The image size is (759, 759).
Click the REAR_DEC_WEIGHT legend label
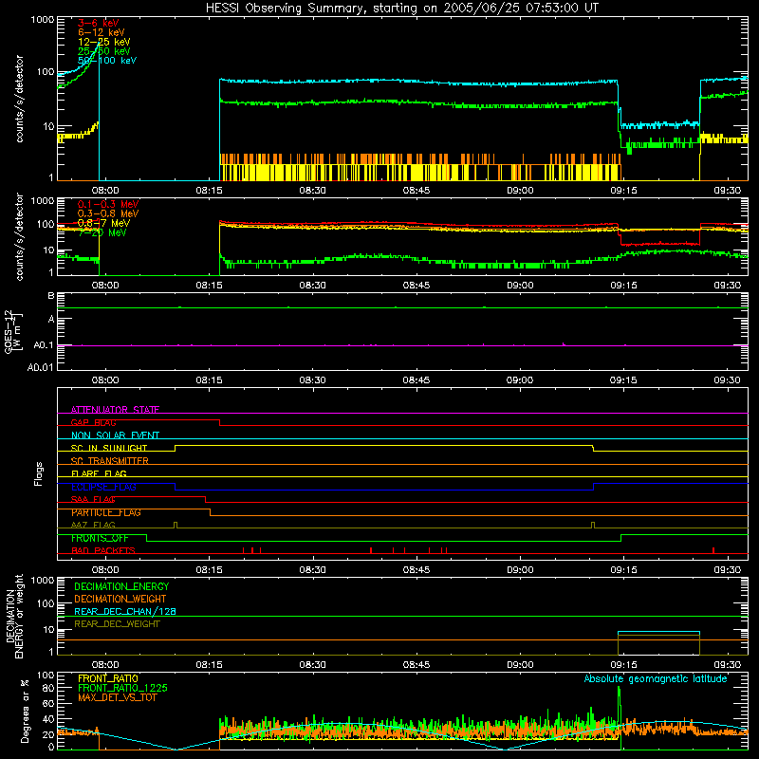point(117,624)
